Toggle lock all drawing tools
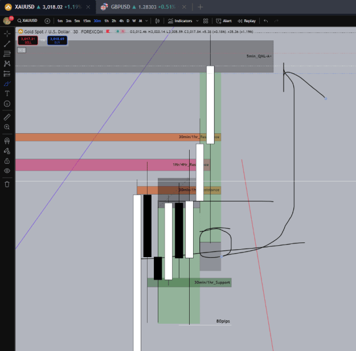 (x=7, y=161)
